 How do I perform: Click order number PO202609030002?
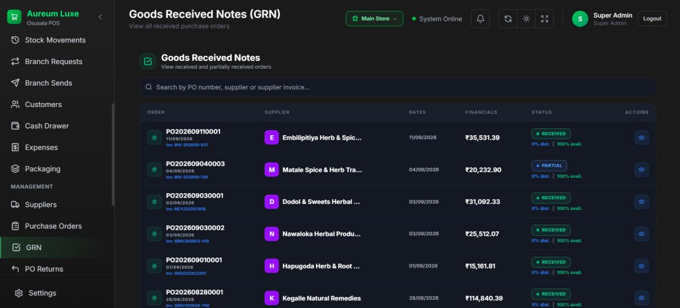(195, 228)
